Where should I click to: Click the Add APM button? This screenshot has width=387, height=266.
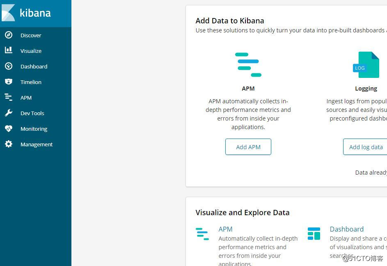248,147
